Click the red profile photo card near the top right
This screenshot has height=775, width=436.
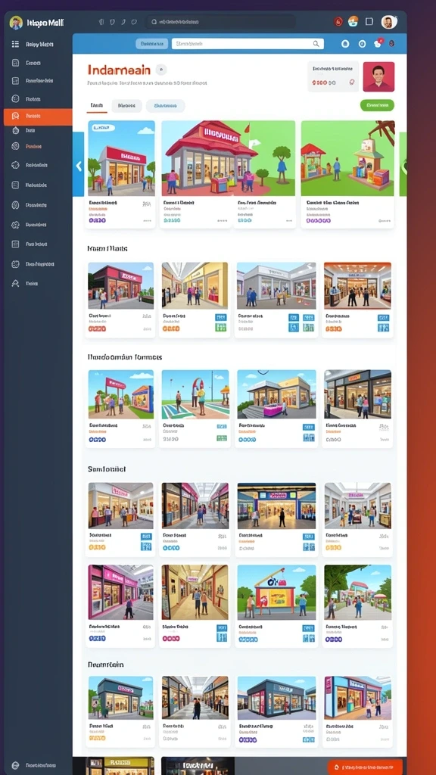click(x=378, y=76)
